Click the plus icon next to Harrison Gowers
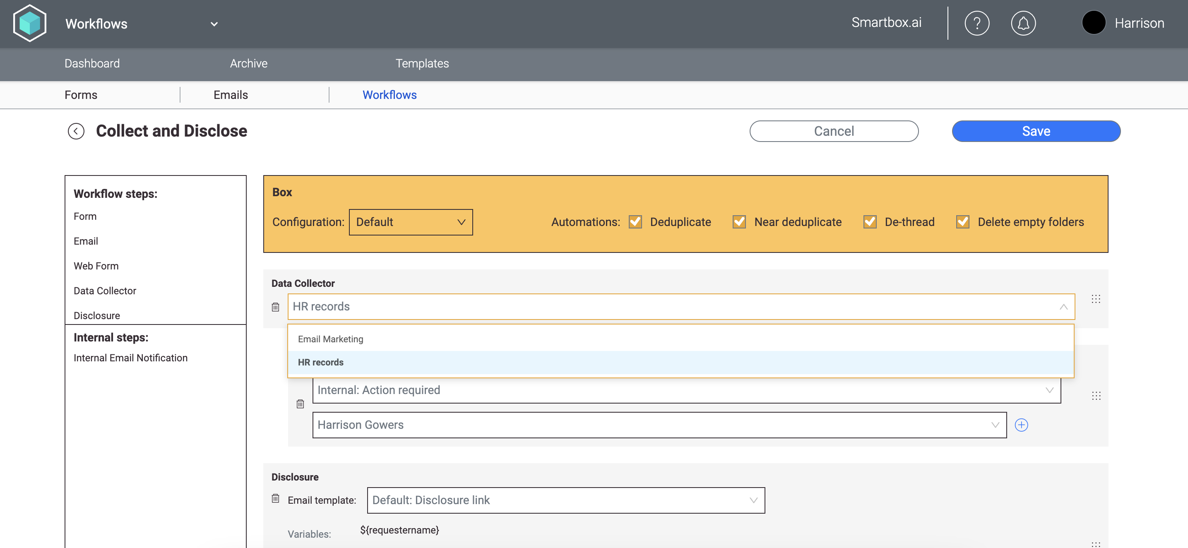The image size is (1188, 548). (1021, 425)
